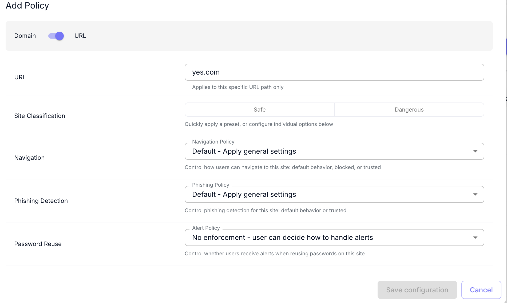Click the Domain label beside the switch

point(25,36)
